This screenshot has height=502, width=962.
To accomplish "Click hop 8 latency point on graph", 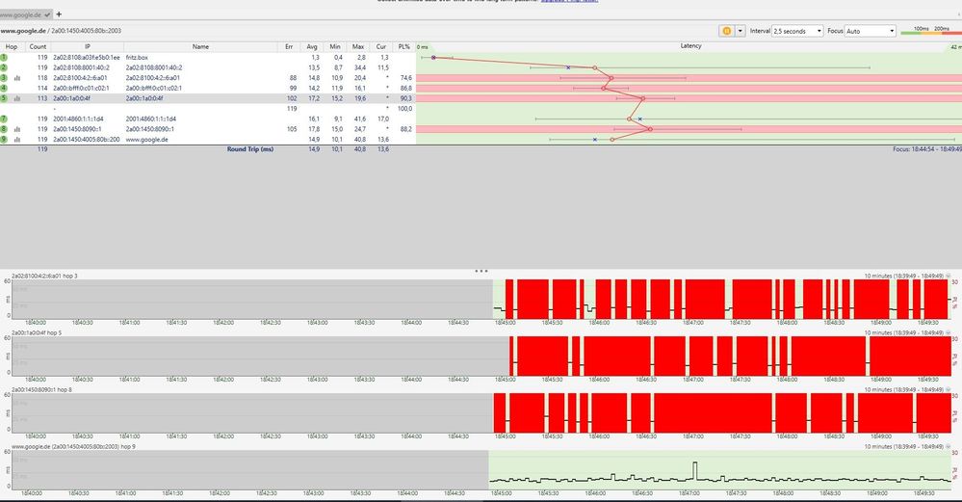I will [650, 129].
